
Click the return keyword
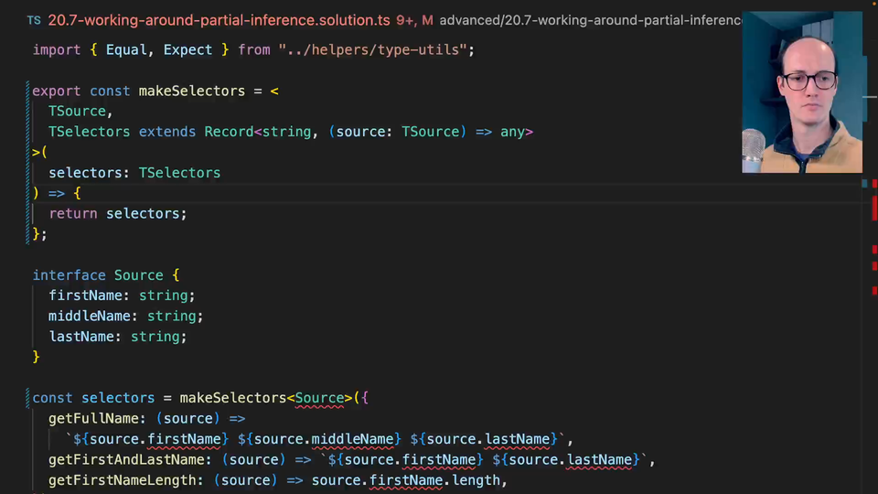click(73, 213)
